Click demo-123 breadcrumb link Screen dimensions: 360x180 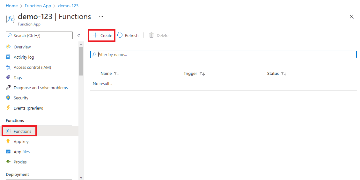point(68,6)
